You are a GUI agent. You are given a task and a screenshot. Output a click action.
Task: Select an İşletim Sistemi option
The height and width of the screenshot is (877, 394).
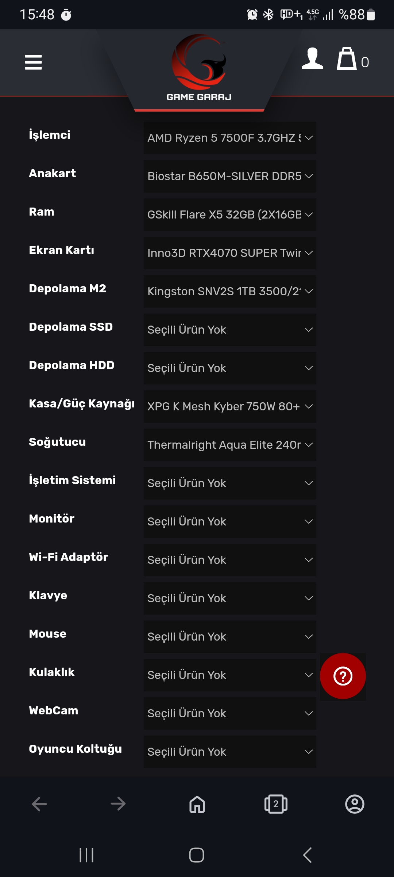tap(230, 483)
